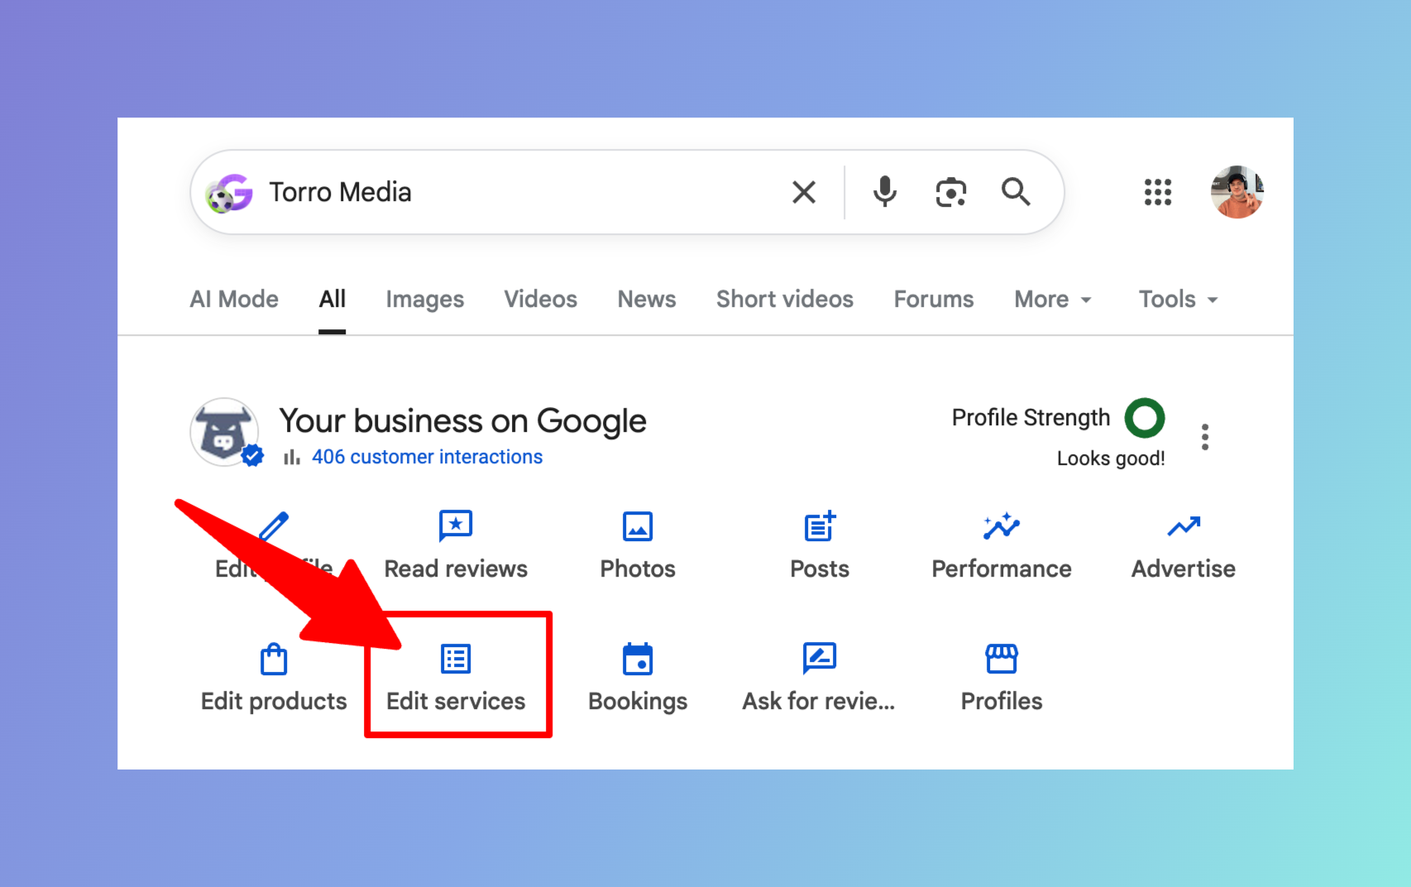Click the Profile Strength text

(1031, 417)
